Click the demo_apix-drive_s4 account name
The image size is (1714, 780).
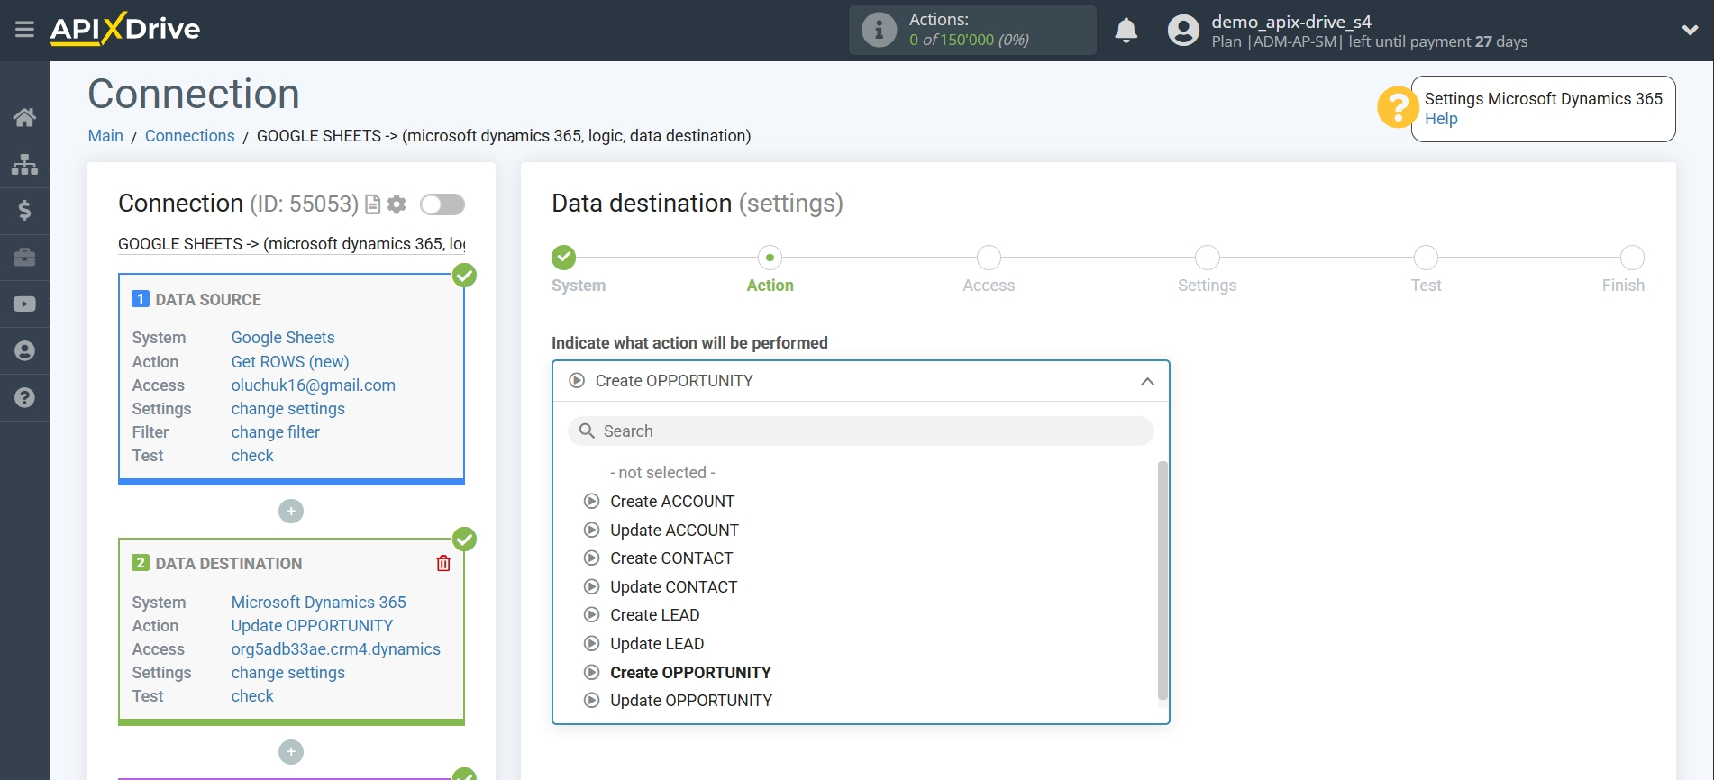pos(1291,22)
